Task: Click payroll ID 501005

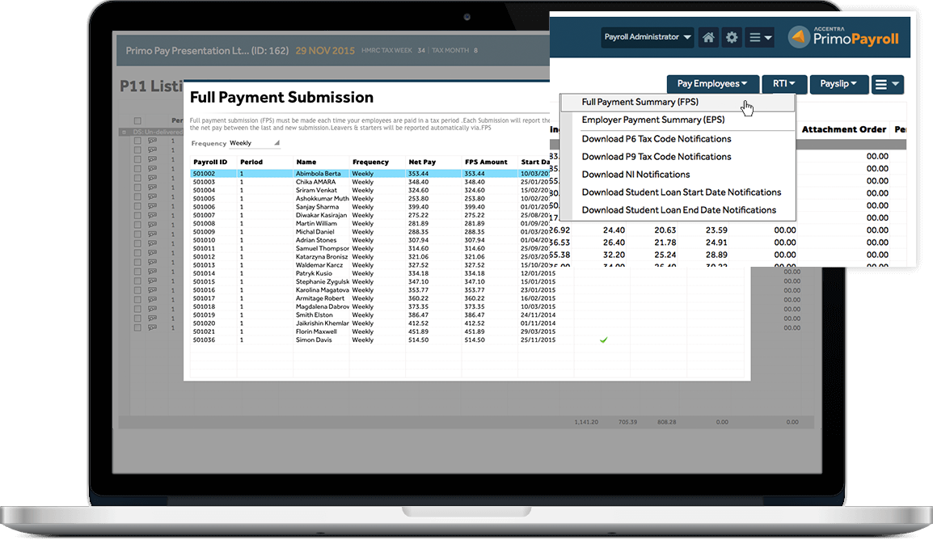Action: (x=204, y=199)
